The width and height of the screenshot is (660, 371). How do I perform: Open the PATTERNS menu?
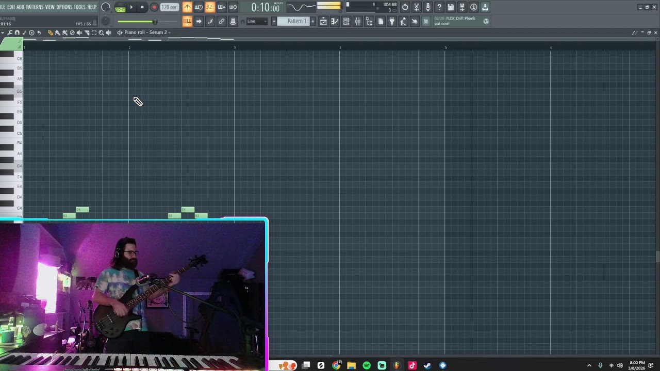pyautogui.click(x=35, y=7)
